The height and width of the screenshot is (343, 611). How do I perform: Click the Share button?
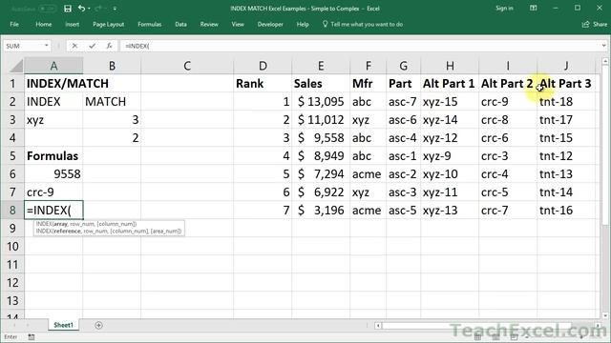point(595,24)
